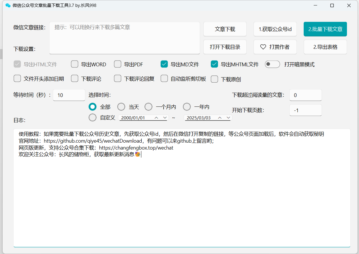This screenshot has height=254, width=359.
Task: Uncheck the 导出MD文件 checkbox
Action: click(164, 64)
